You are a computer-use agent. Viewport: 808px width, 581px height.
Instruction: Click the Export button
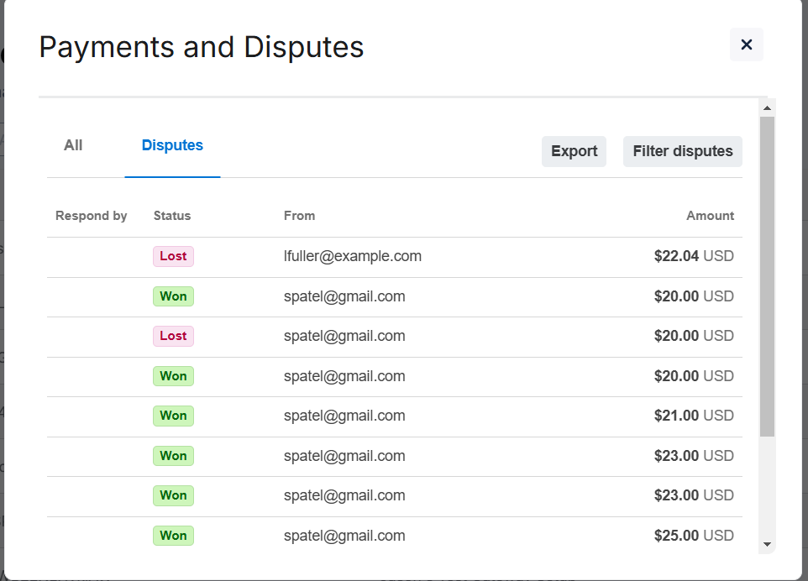point(574,151)
